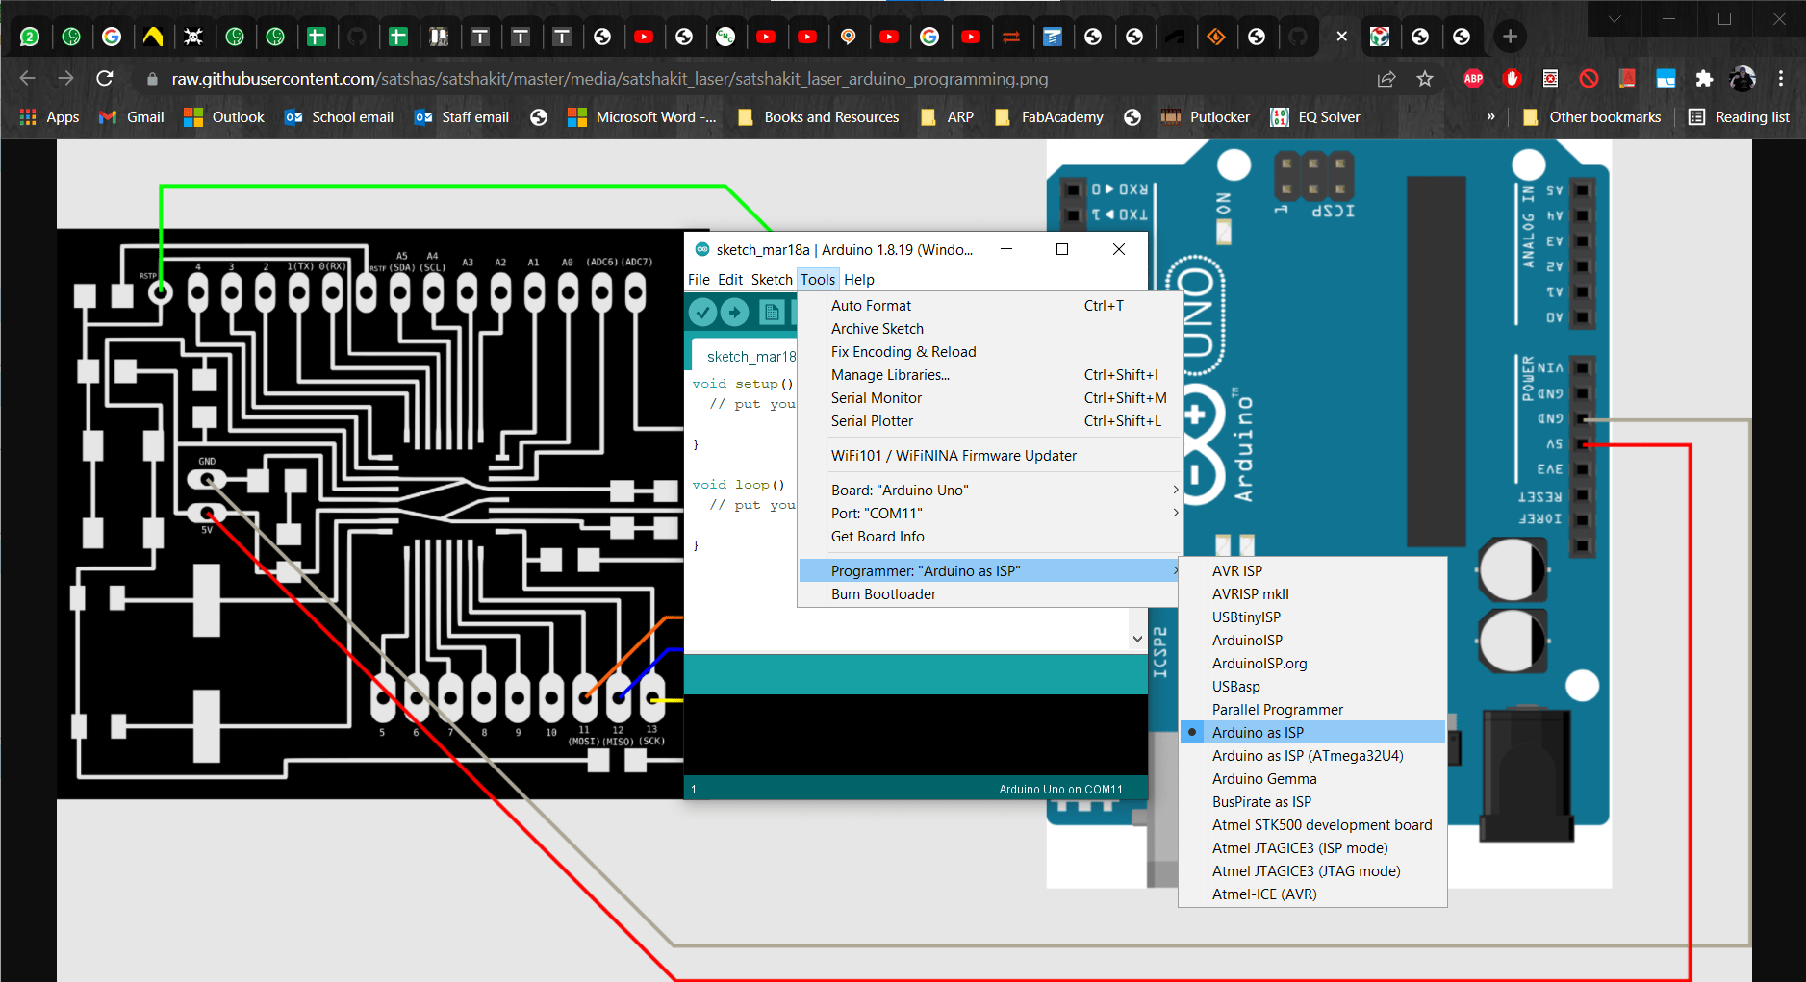Click the Upload arrow icon in Arduino toolbar

[x=735, y=312]
